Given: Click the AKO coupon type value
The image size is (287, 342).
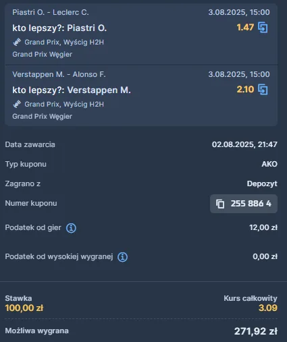Looking at the screenshot, I should point(269,164).
